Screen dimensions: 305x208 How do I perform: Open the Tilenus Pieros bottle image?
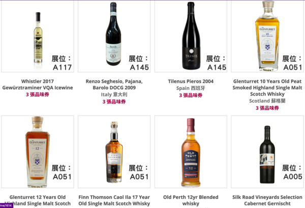tap(191, 37)
